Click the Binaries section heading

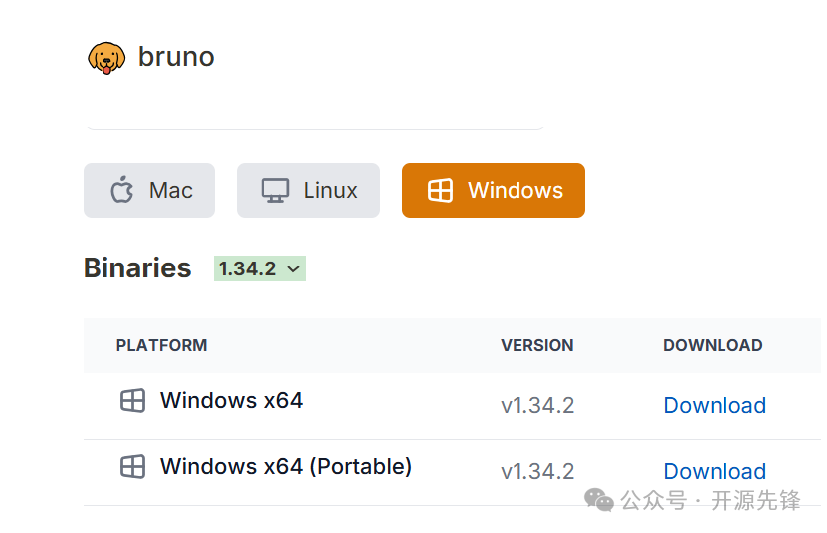pos(137,267)
